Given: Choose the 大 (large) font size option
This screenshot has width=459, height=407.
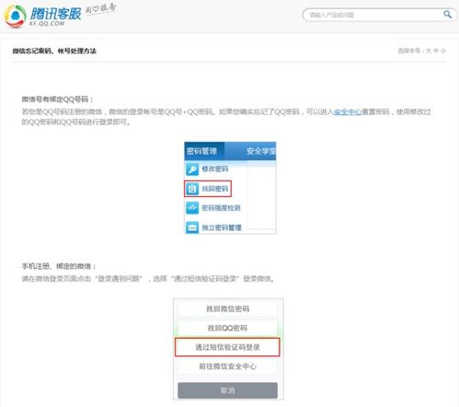Looking at the screenshot, I should tap(429, 51).
